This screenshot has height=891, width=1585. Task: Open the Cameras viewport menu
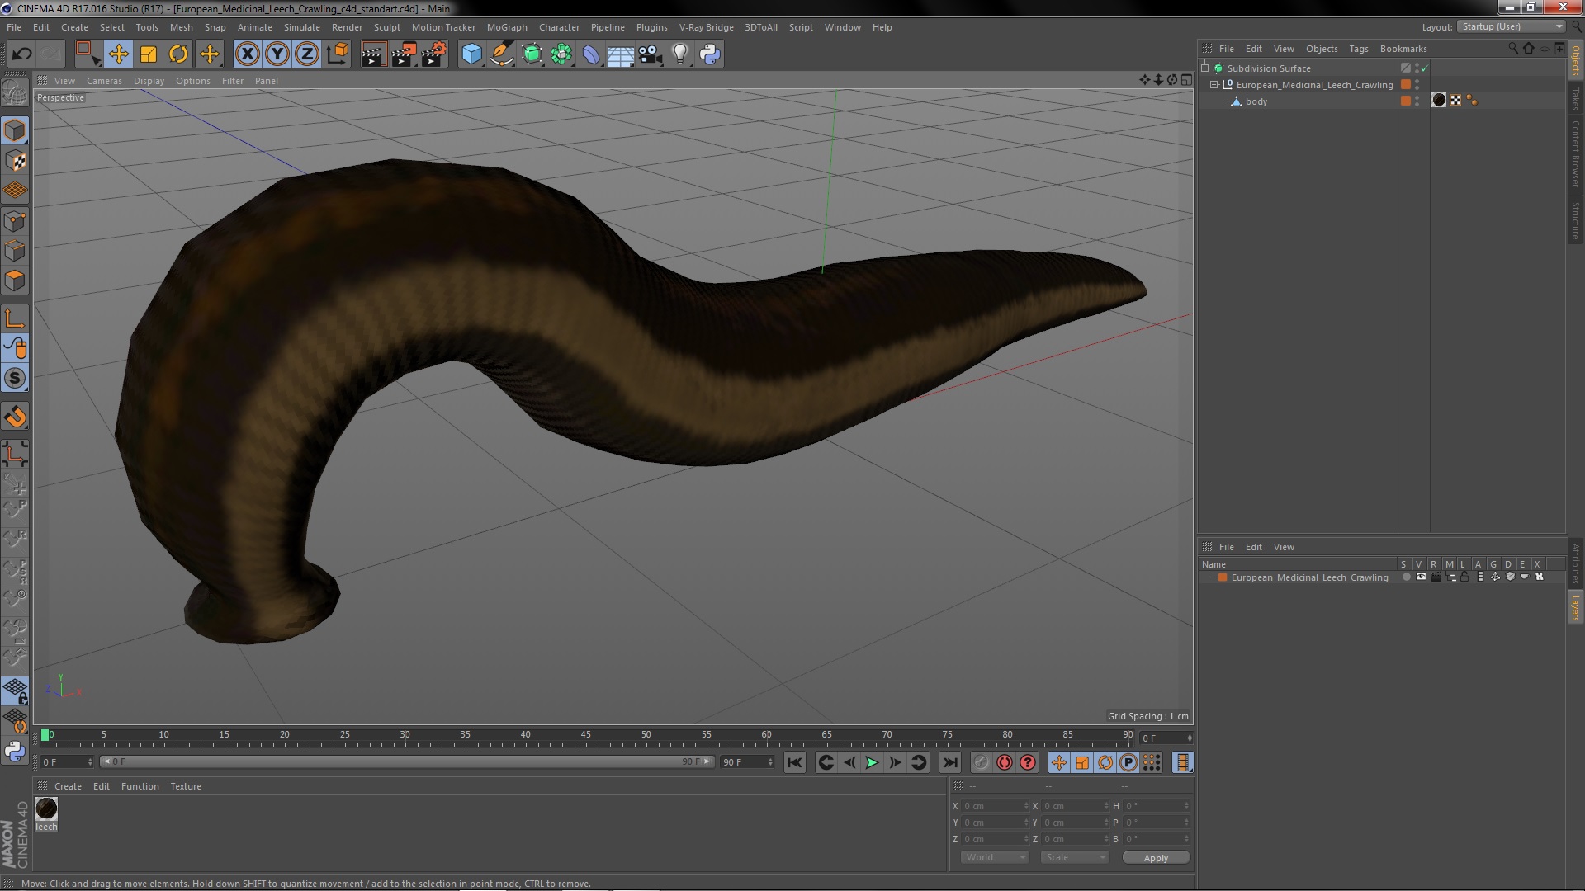pos(104,81)
